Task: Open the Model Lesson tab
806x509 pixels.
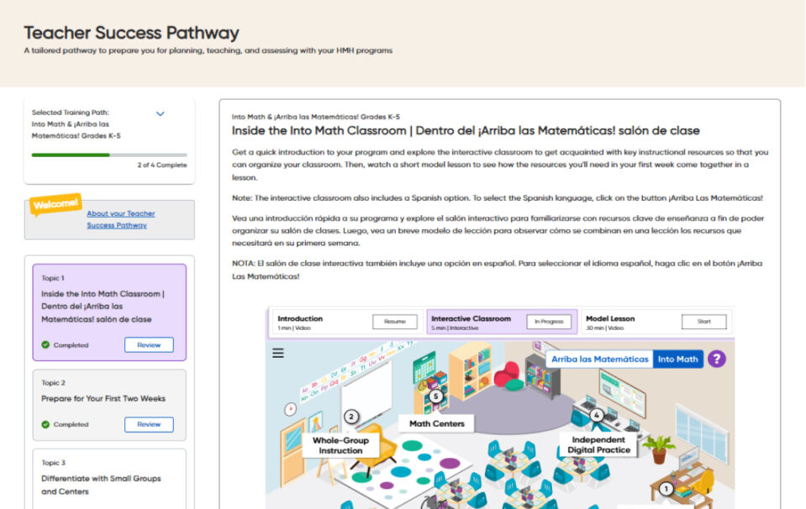Action: point(656,322)
